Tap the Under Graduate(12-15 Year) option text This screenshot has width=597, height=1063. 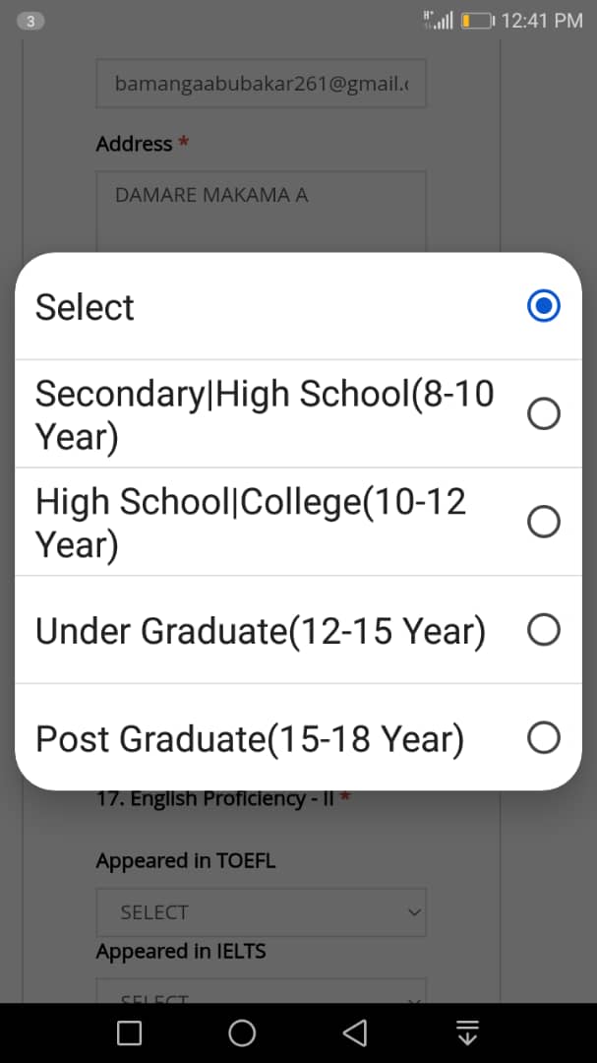[x=261, y=631]
